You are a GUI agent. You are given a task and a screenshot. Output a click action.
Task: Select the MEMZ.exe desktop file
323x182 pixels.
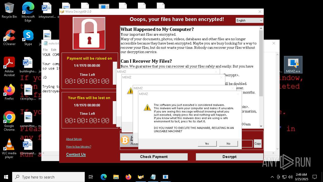(293, 65)
